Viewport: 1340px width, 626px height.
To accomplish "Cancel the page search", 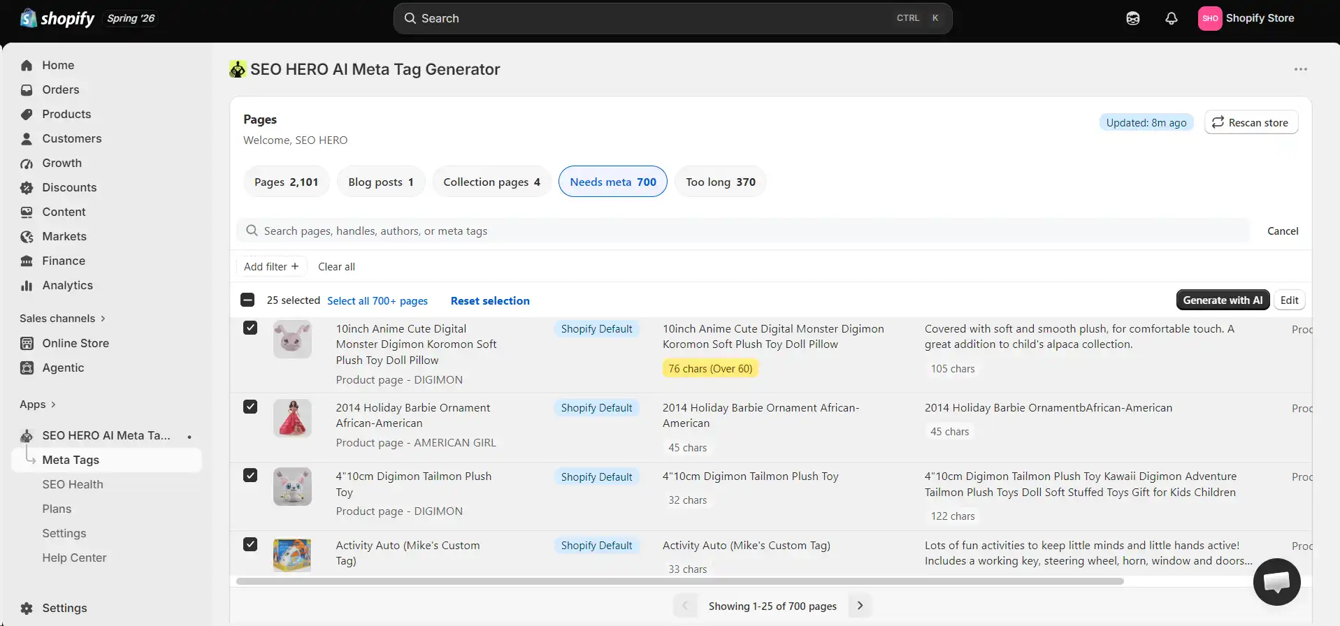I will (x=1283, y=231).
